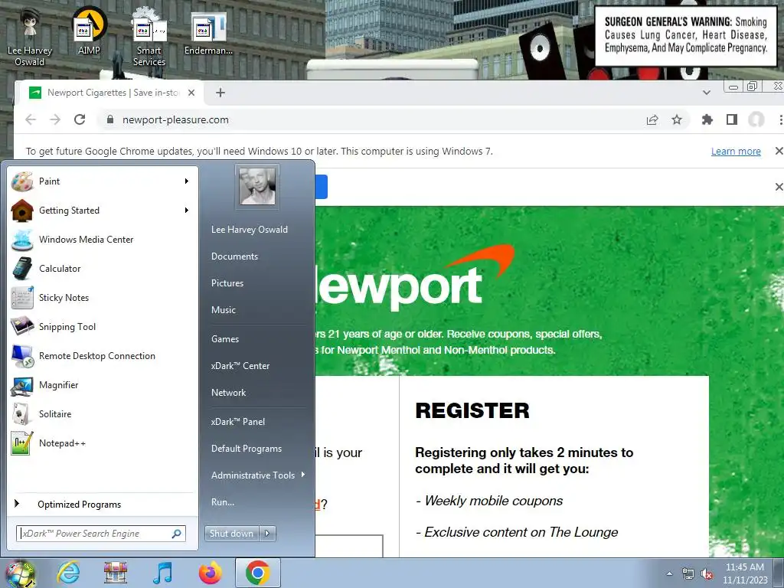Open Internet Explorer from taskbar

[x=68, y=573]
